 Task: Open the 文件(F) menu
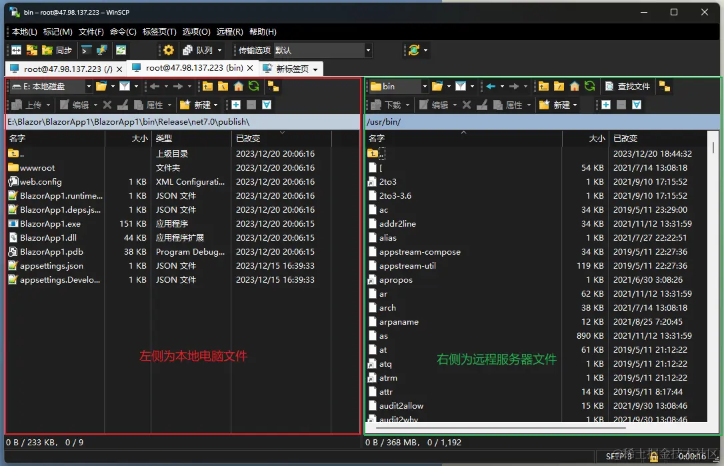(x=91, y=31)
